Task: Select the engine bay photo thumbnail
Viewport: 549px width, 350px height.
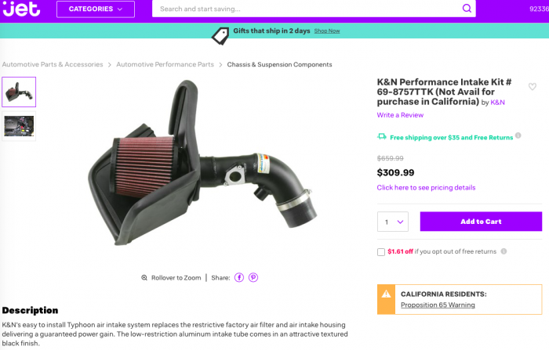Action: coord(19,126)
